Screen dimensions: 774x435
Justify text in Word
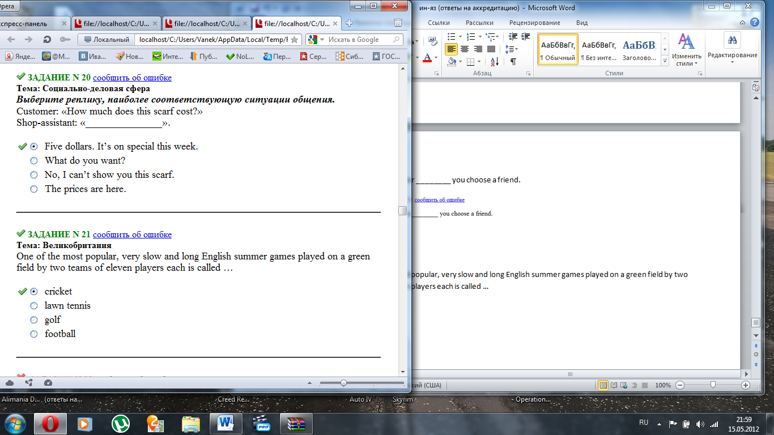491,49
